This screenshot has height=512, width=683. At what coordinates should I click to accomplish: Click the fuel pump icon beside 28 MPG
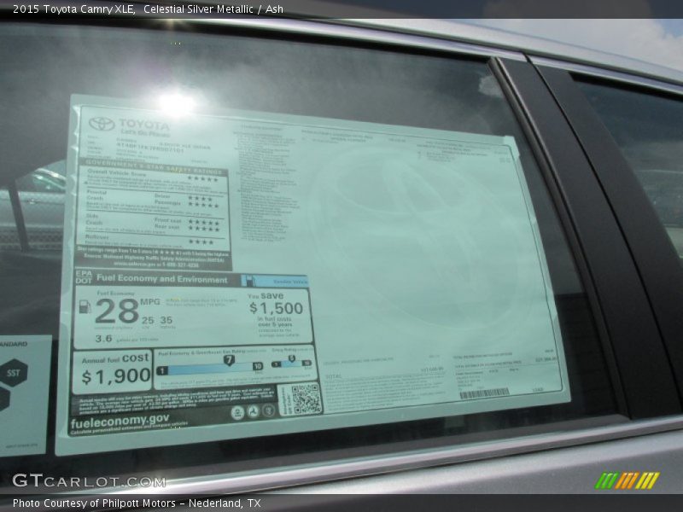pyautogui.click(x=85, y=307)
